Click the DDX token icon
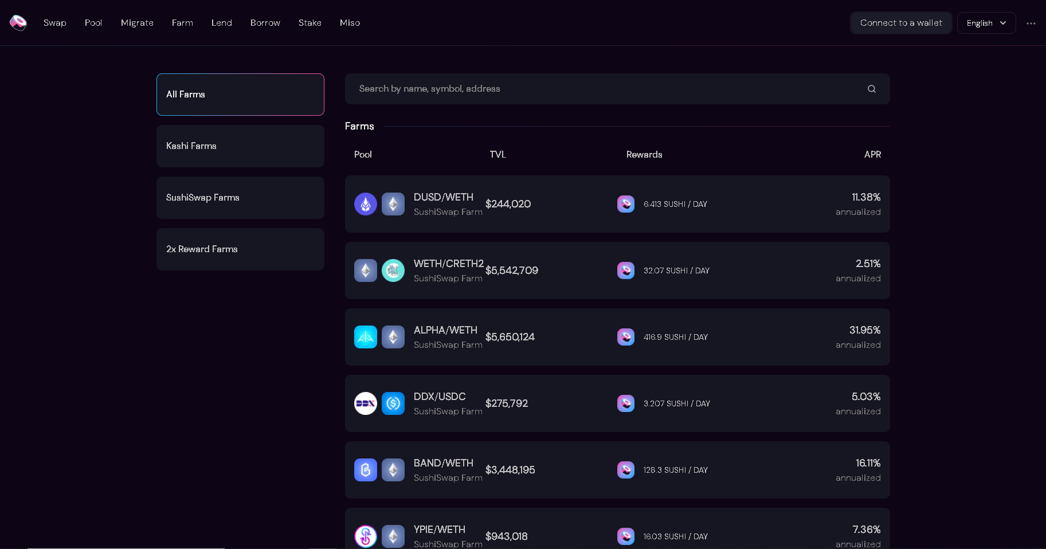The width and height of the screenshot is (1046, 549). [x=366, y=403]
